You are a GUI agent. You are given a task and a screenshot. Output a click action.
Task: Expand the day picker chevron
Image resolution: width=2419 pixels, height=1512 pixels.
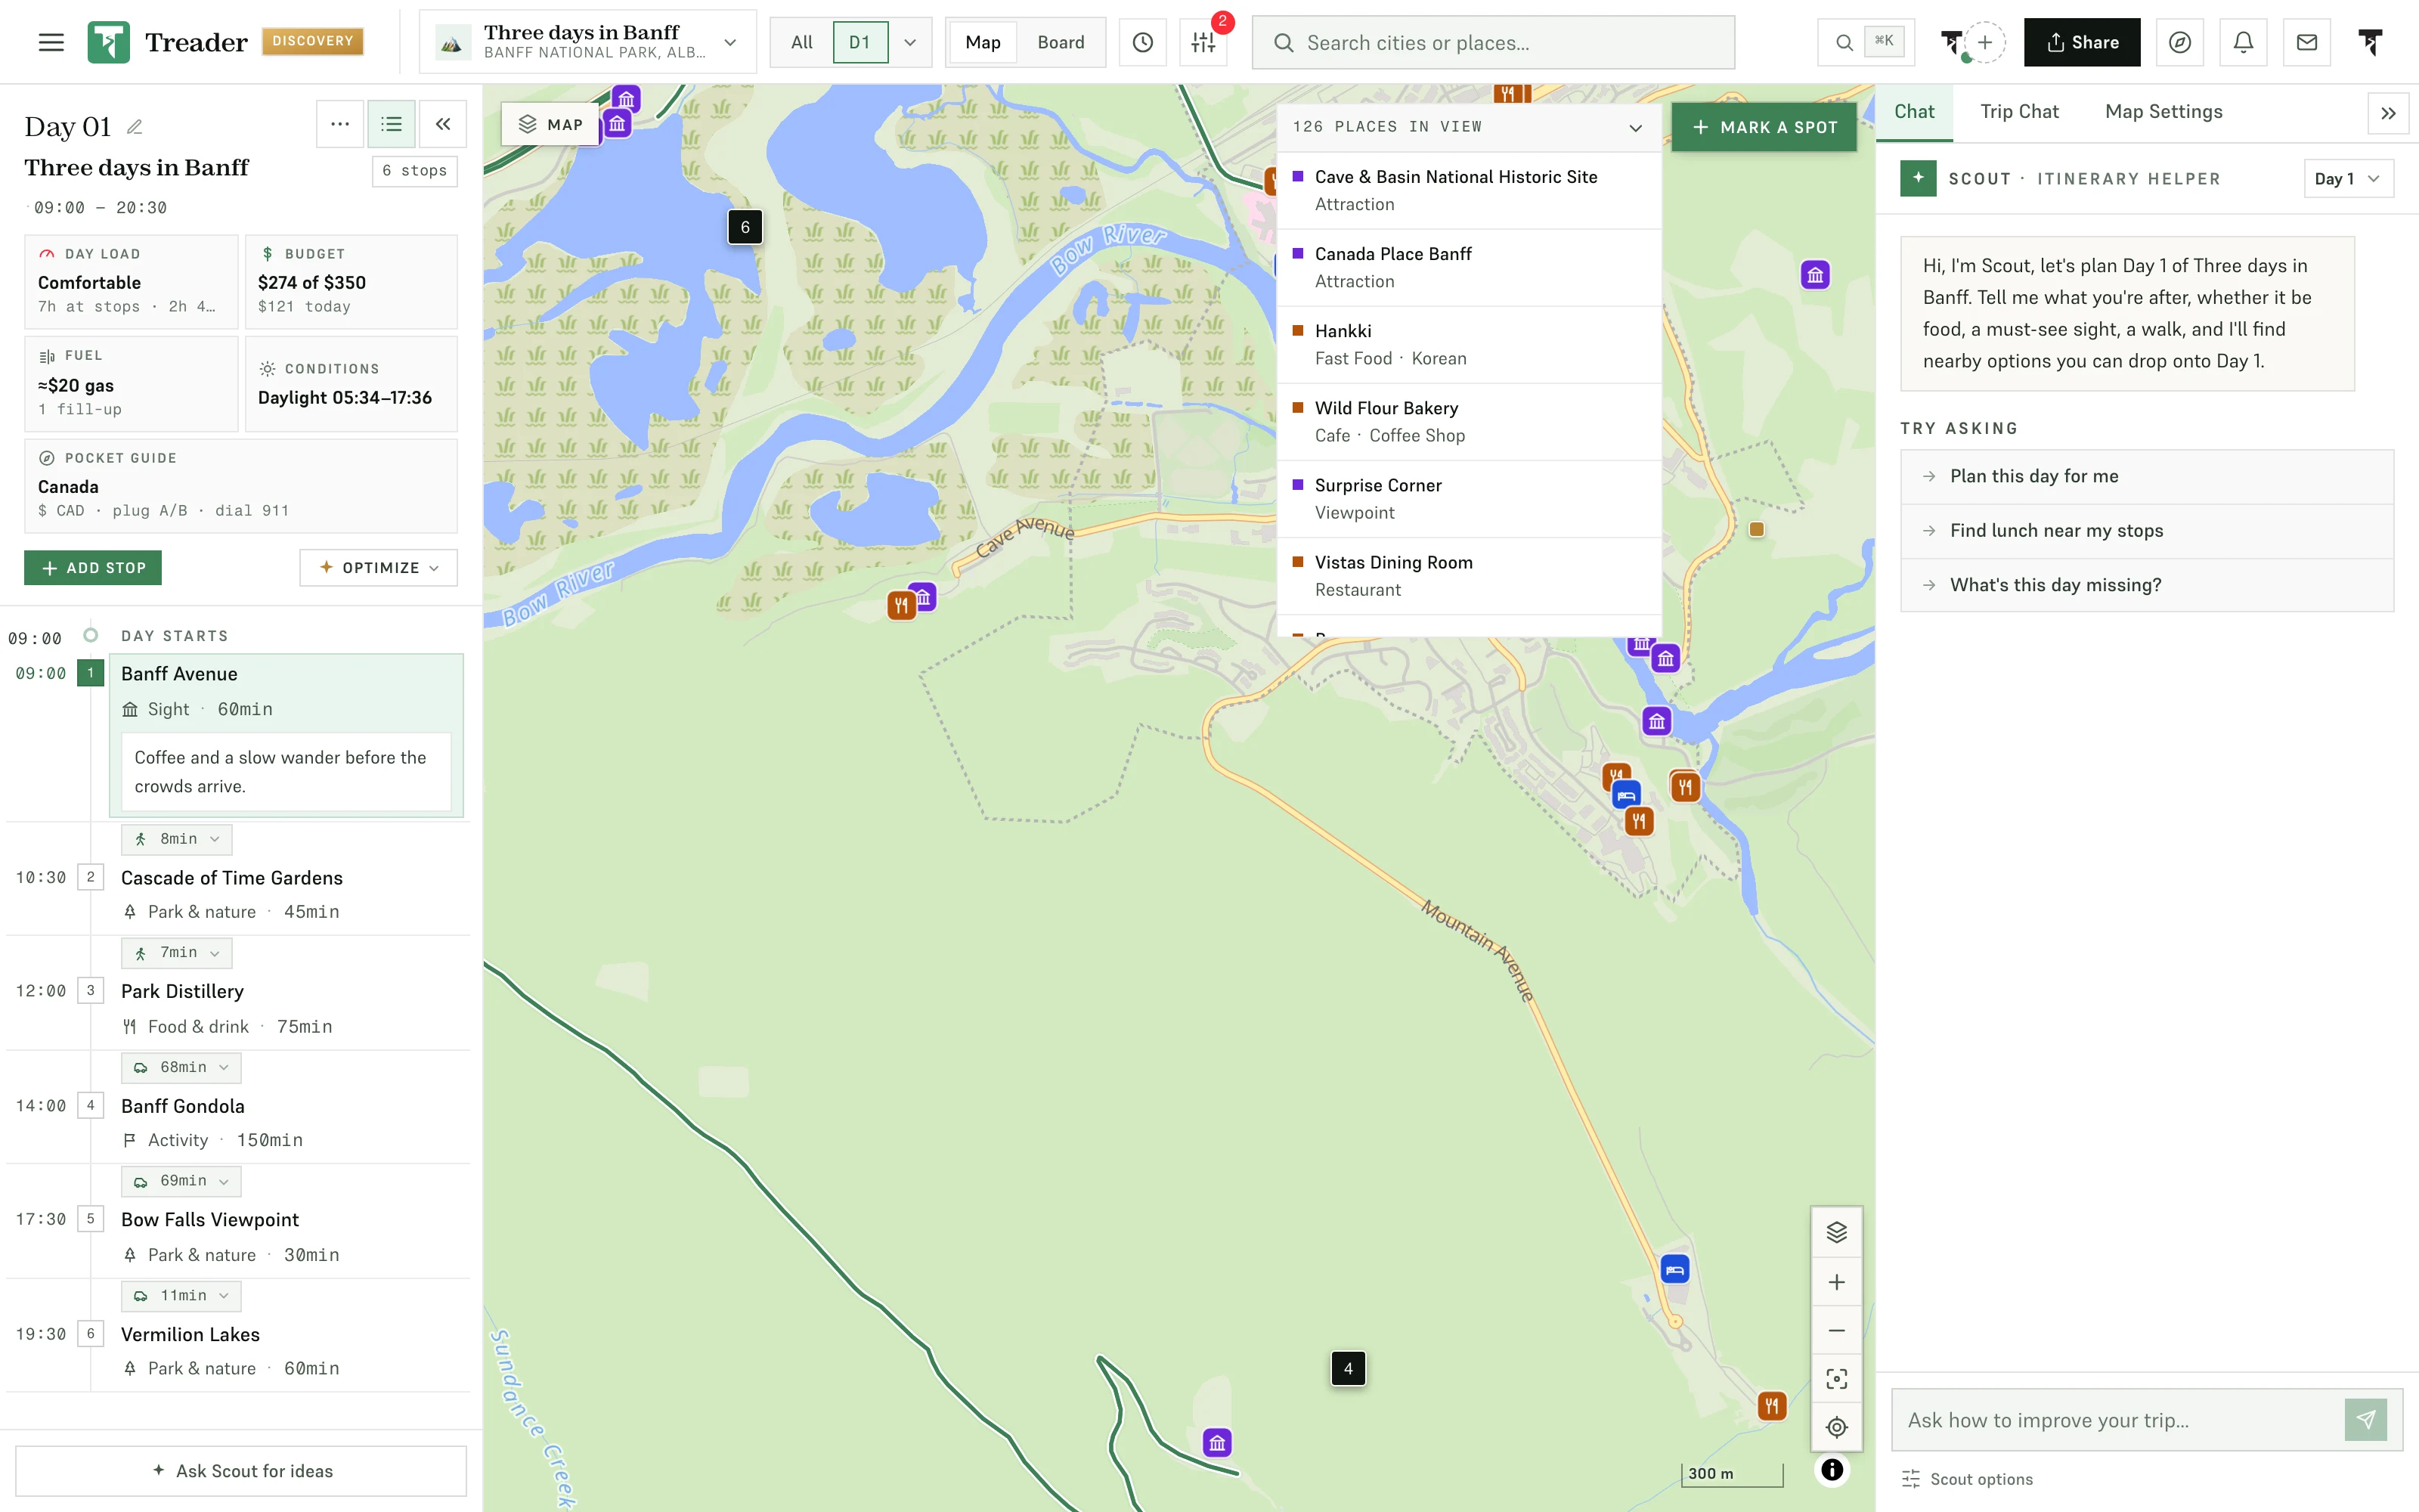click(x=909, y=42)
